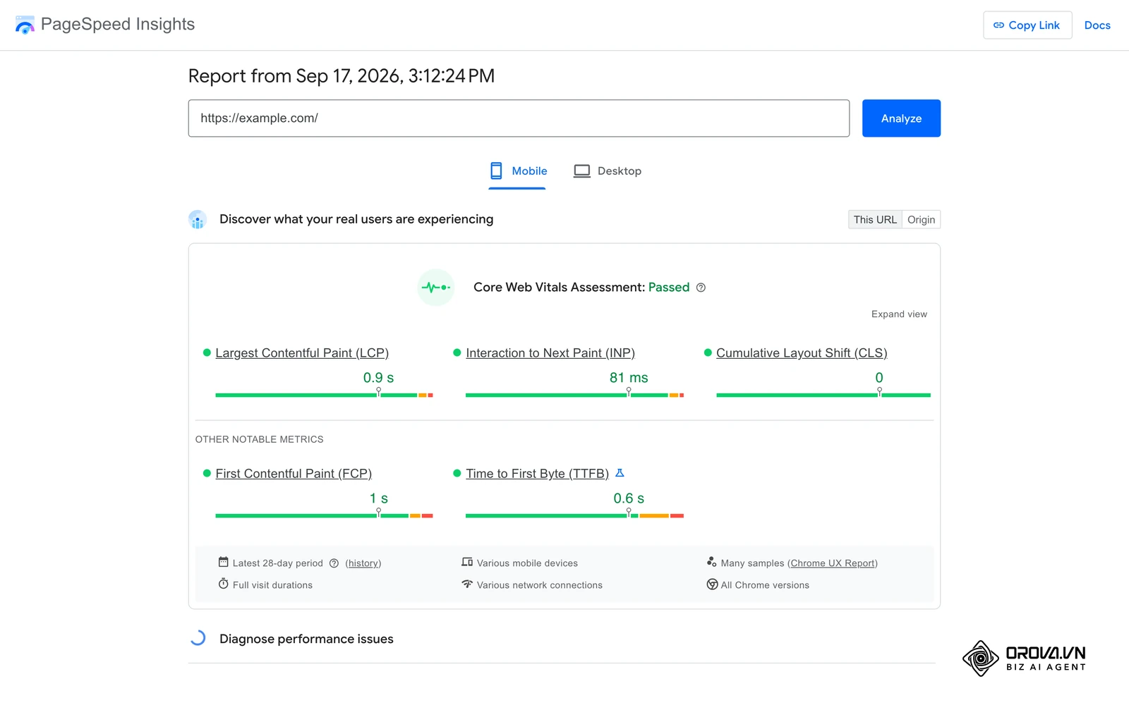Click the samples icon by Many samples
This screenshot has width=1129, height=705.
click(x=711, y=563)
